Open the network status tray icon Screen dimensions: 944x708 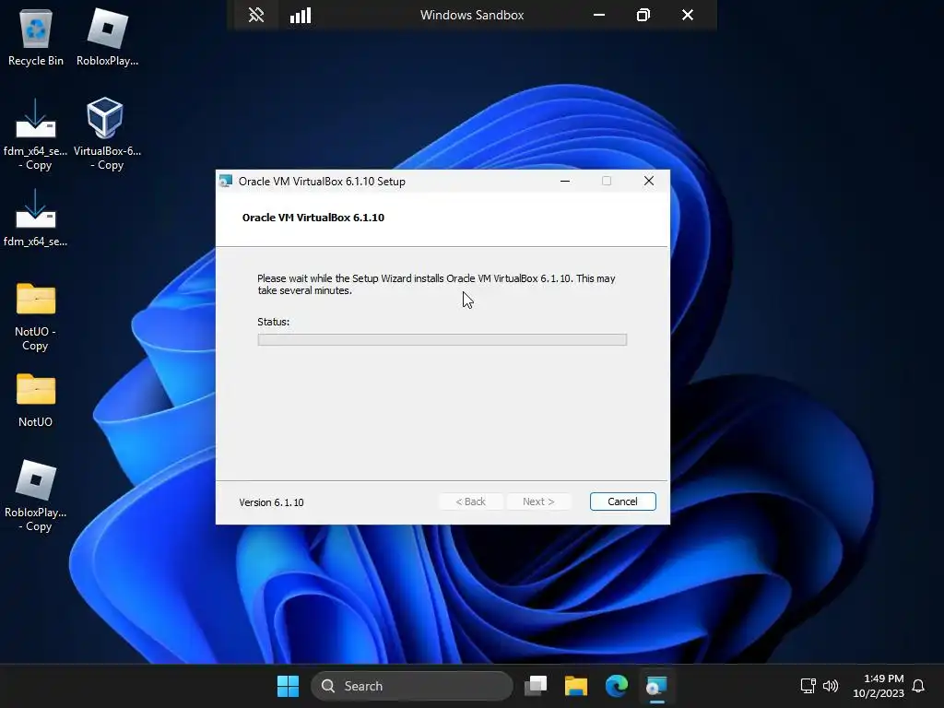point(808,686)
